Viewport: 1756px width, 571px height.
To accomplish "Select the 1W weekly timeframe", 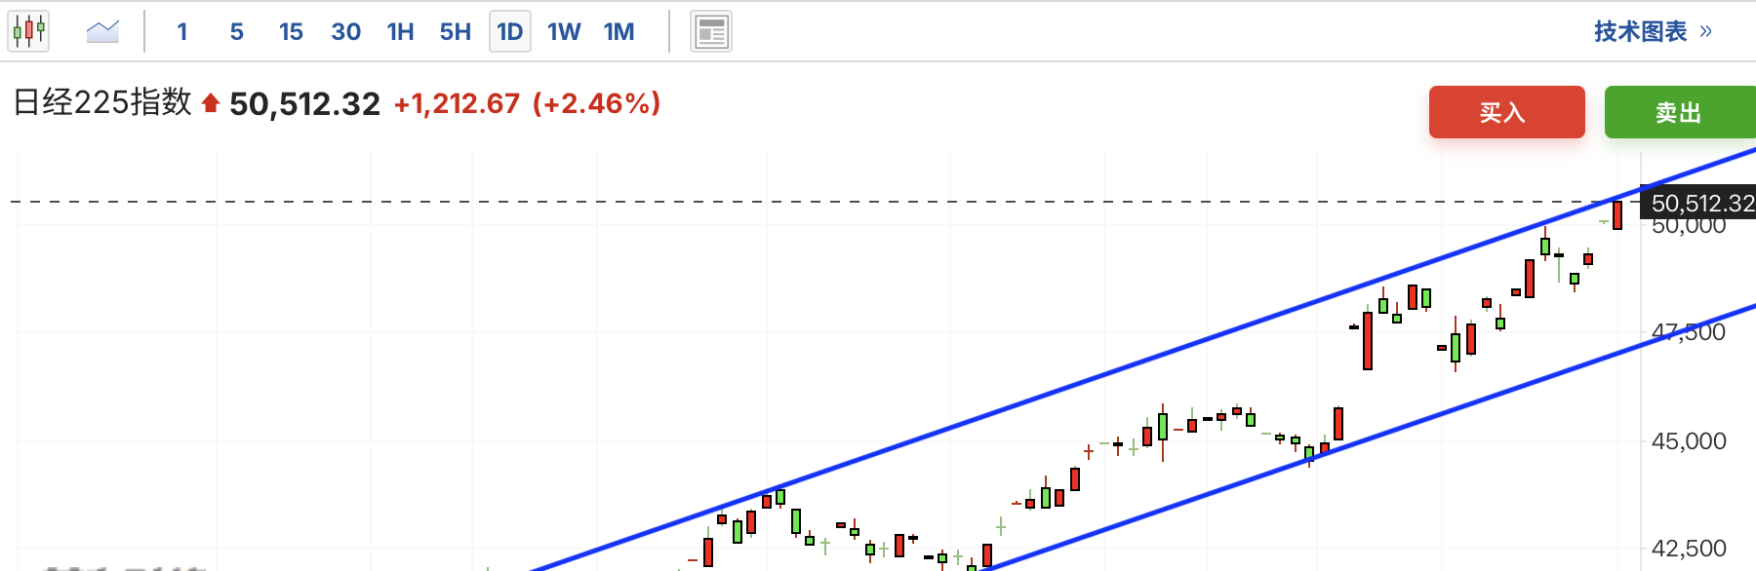I will pyautogui.click(x=564, y=31).
